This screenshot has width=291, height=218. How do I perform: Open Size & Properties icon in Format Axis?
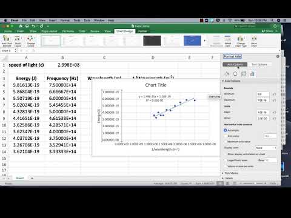pos(244,74)
